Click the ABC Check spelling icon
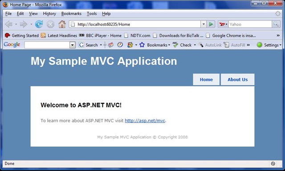 click(175, 45)
